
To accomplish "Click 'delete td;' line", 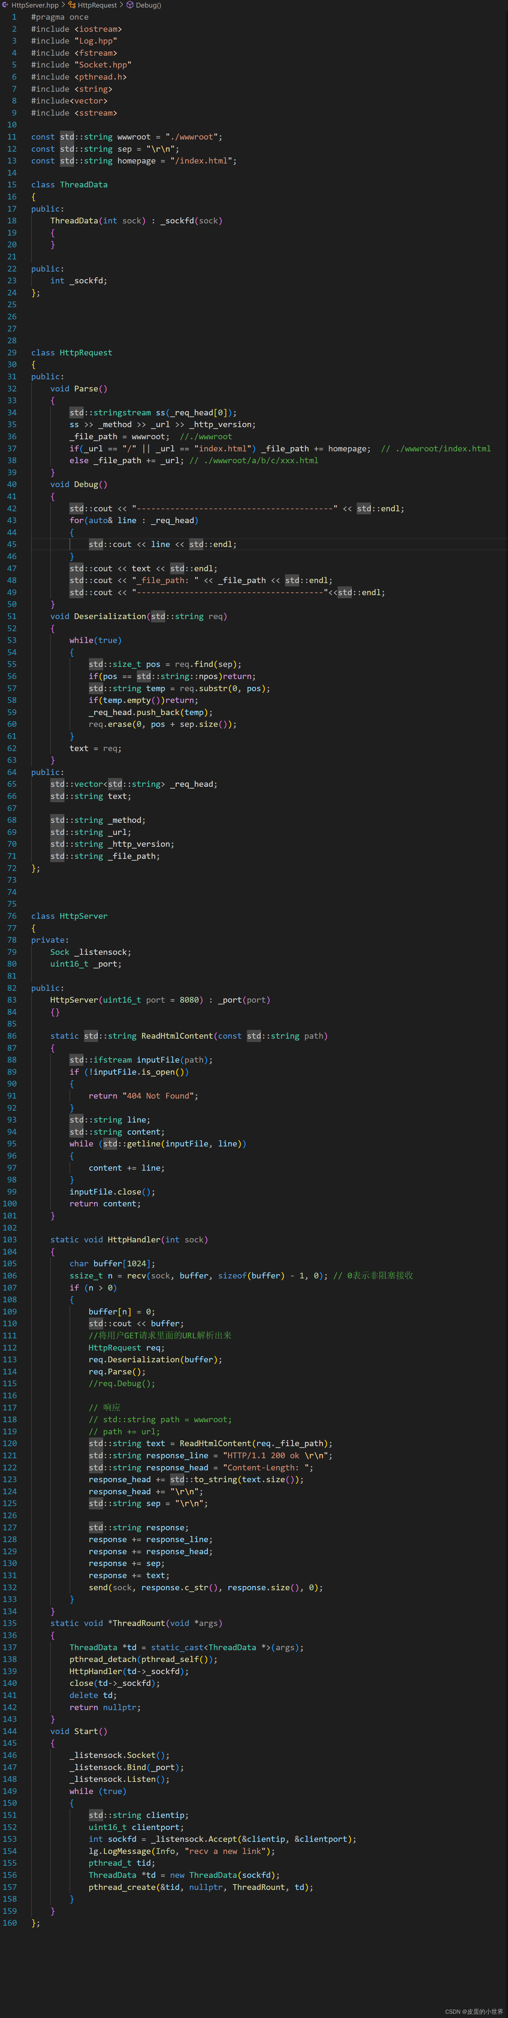I will (x=93, y=1695).
